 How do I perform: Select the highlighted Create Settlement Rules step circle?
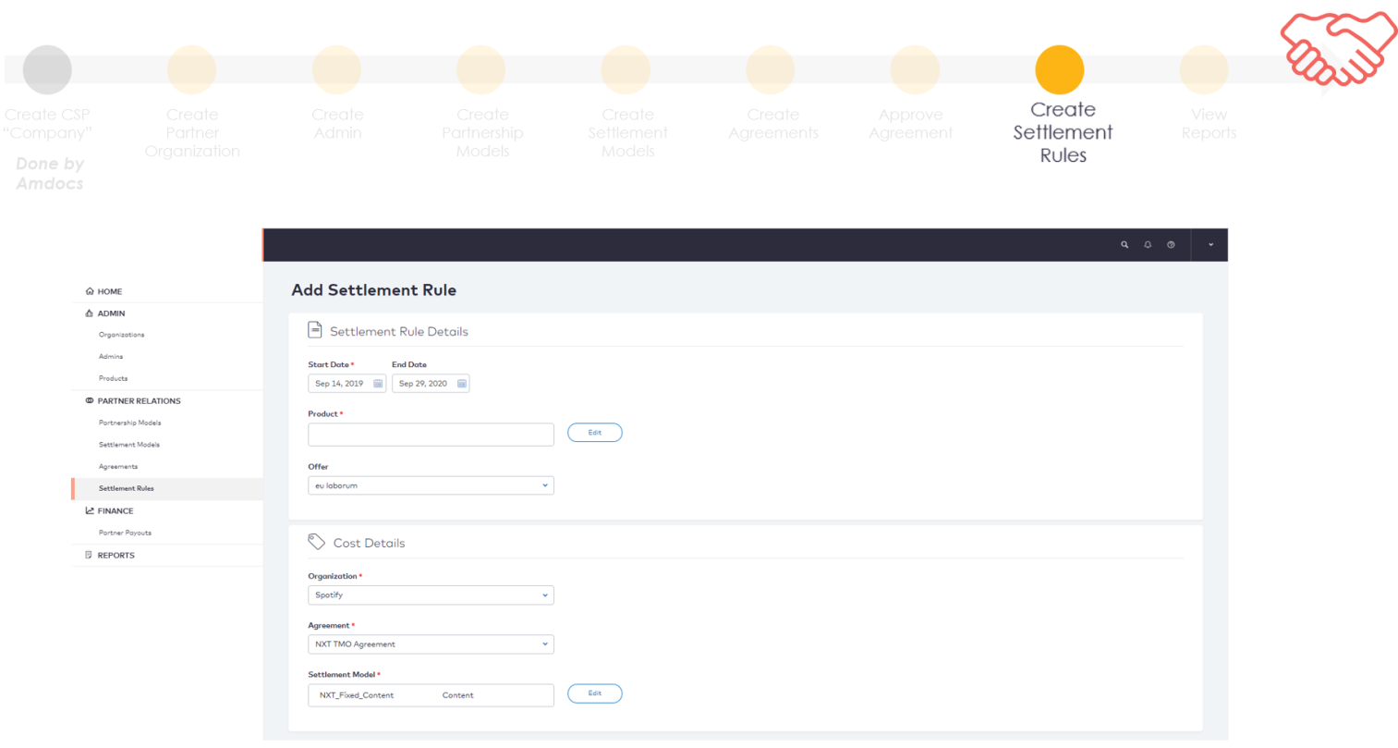[x=1060, y=69]
